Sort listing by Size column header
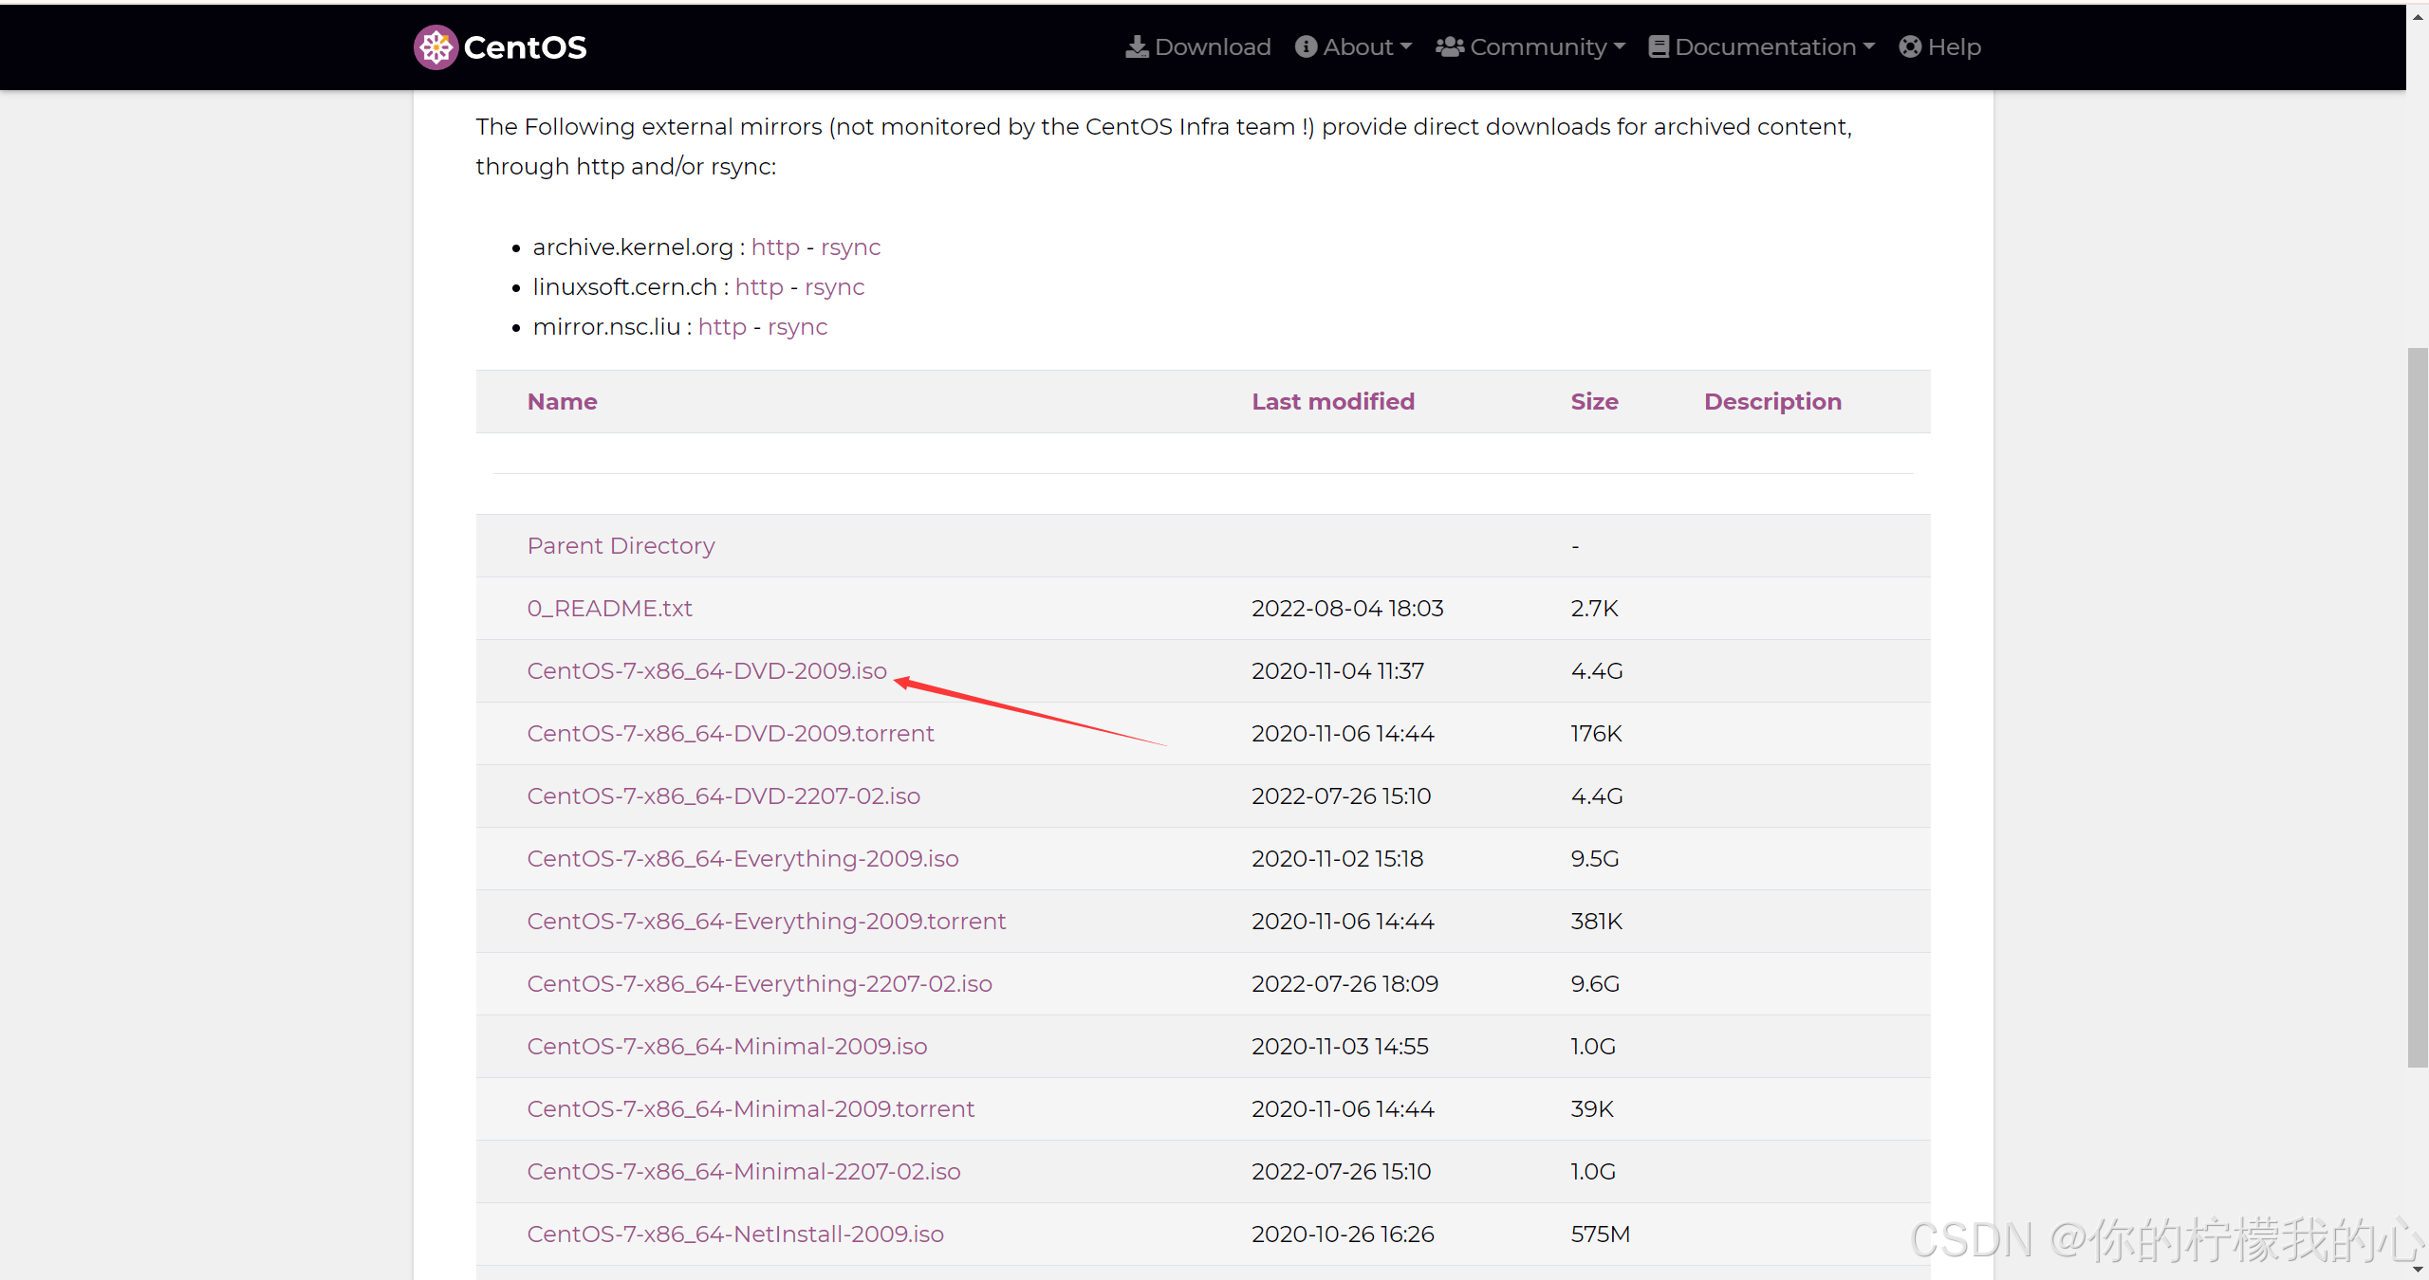 coord(1594,402)
